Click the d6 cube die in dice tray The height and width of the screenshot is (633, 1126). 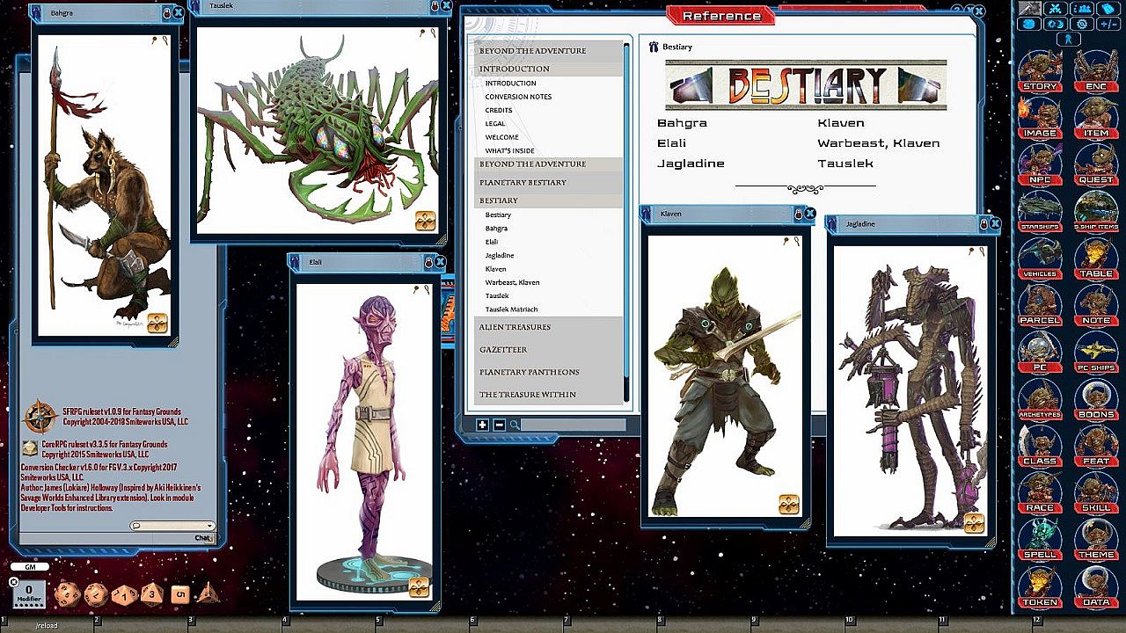point(179,593)
